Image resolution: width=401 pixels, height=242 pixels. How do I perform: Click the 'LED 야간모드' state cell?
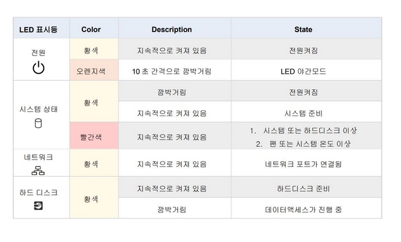point(306,70)
